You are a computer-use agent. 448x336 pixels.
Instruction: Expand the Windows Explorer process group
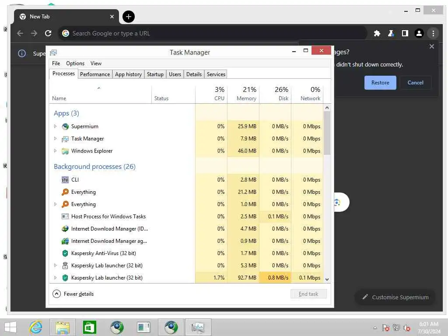(x=56, y=151)
